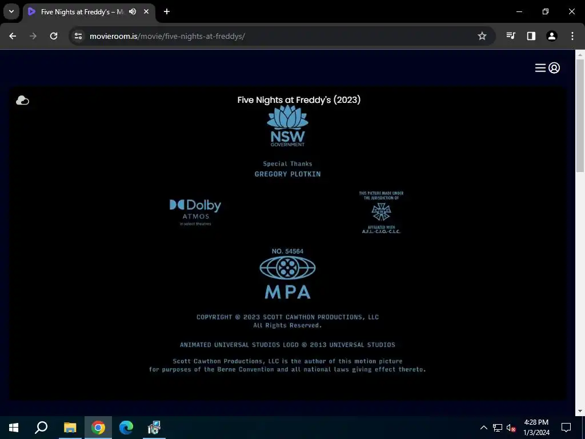Screen dimensions: 585x439
Task: Open Chrome's three-dot menu
Action: click(572, 36)
